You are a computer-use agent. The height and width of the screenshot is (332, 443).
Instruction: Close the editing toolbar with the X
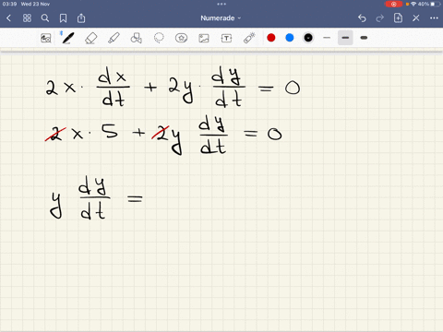(x=416, y=18)
